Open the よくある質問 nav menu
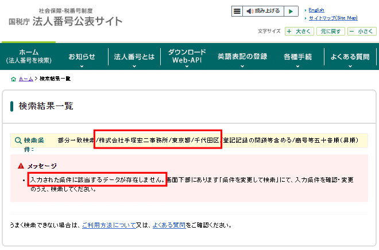Image resolution: width=379 pixels, height=250 pixels. click(x=350, y=58)
